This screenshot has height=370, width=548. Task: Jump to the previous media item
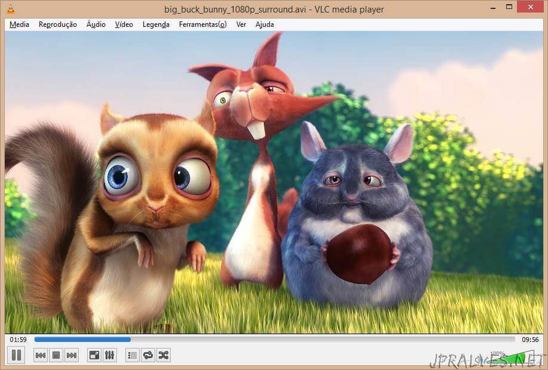pyautogui.click(x=40, y=355)
